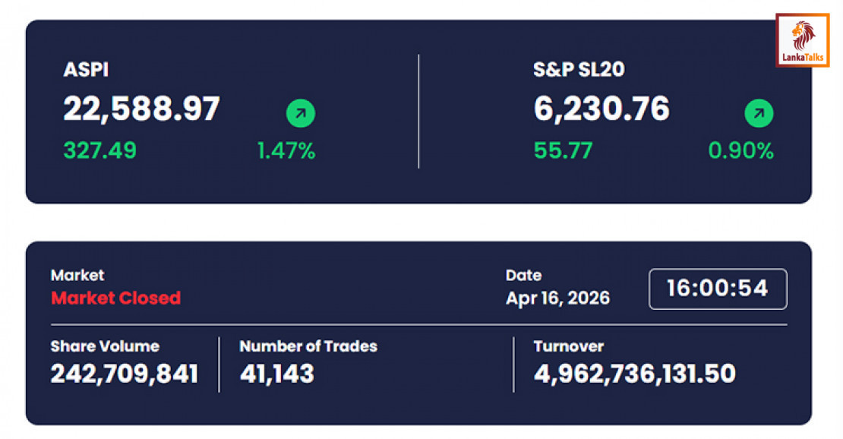Click the Share Volume label

coord(105,346)
